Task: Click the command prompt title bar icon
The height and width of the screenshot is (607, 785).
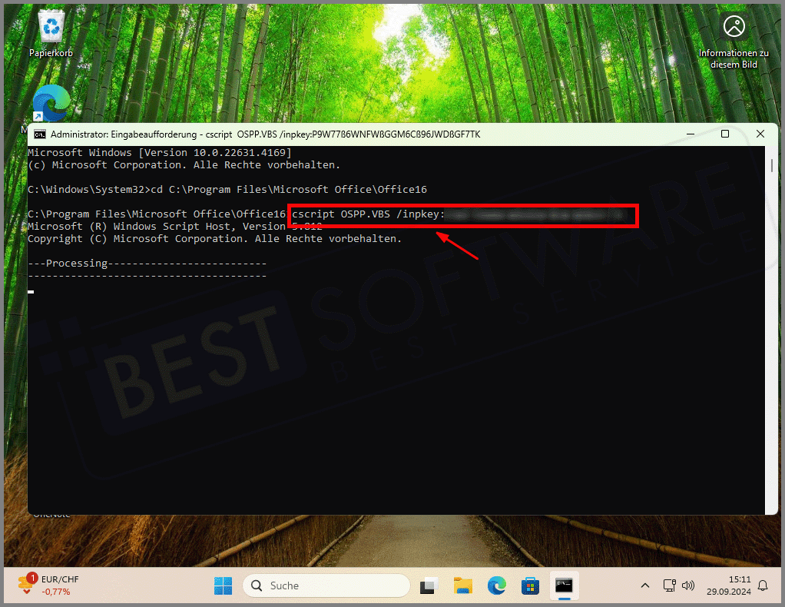Action: (40, 134)
